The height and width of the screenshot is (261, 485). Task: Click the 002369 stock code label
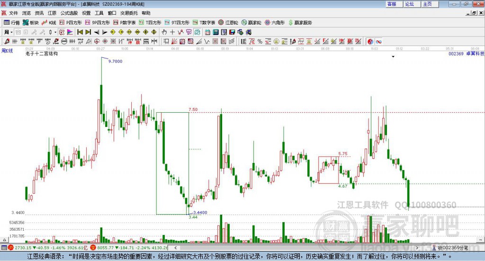click(x=456, y=54)
